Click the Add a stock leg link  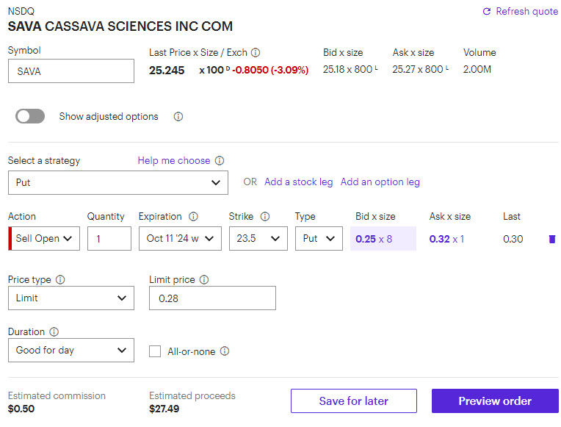point(298,182)
